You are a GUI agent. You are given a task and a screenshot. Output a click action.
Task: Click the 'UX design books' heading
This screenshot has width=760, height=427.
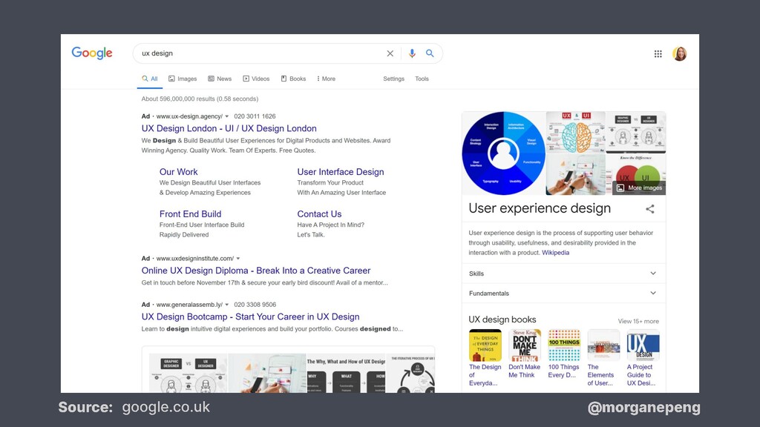click(x=502, y=320)
